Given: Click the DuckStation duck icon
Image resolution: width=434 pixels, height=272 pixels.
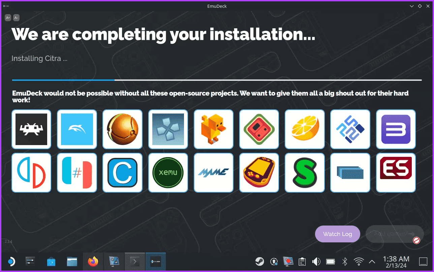Looking at the screenshot, I should [214, 129].
